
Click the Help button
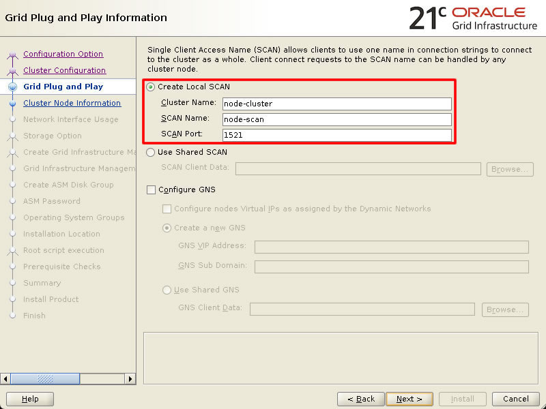30,399
